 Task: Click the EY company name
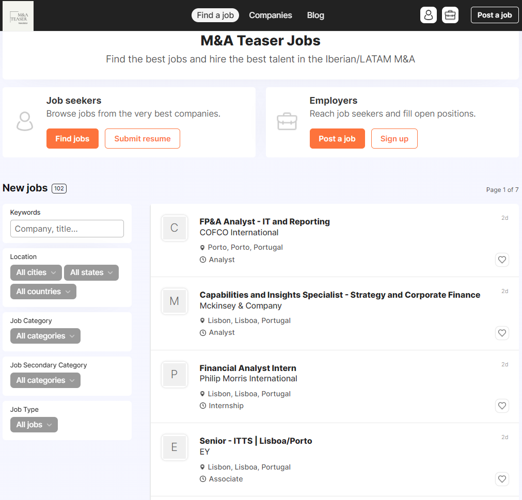pos(205,452)
